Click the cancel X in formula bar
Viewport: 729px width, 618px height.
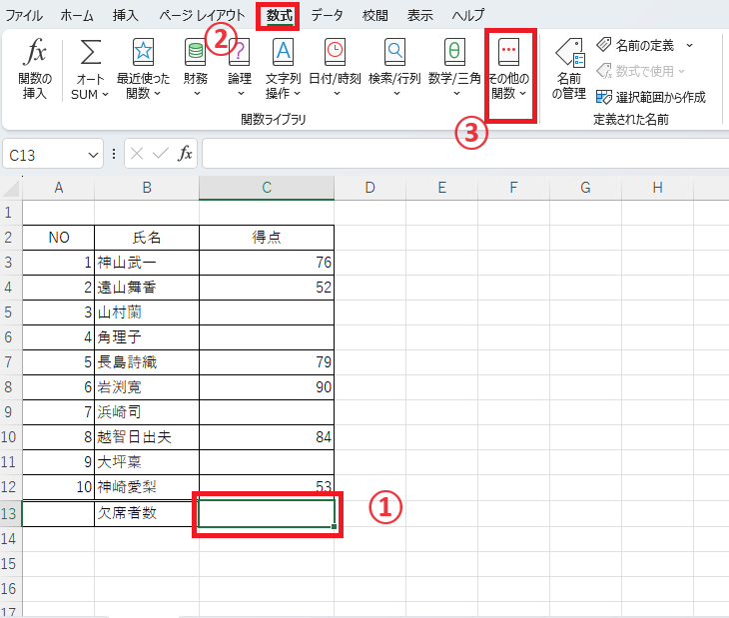point(137,153)
